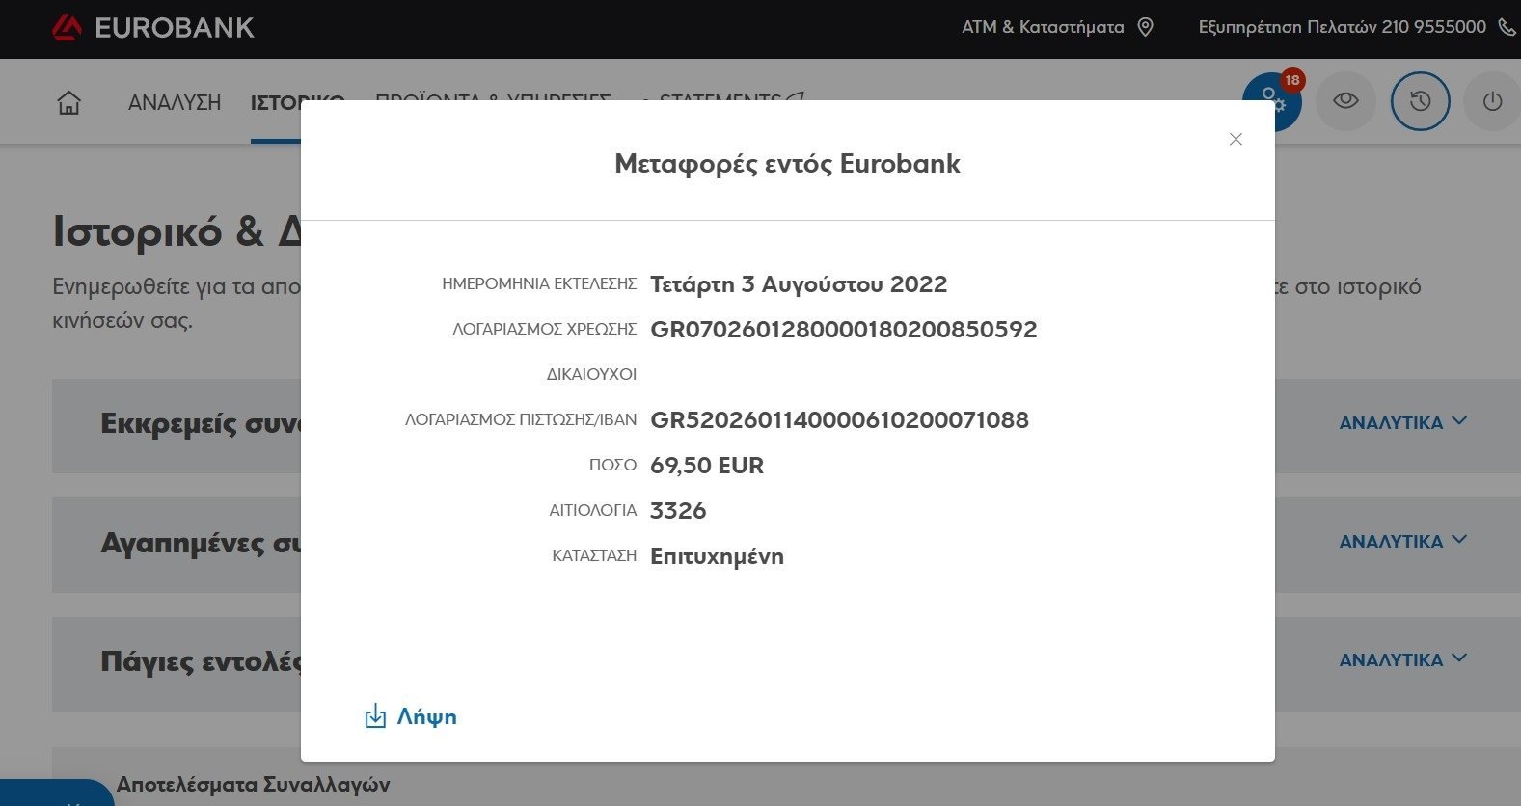Expand ΑΝΑΛΥΤΙΚΑ for Εκκρεμείς section

[1402, 422]
